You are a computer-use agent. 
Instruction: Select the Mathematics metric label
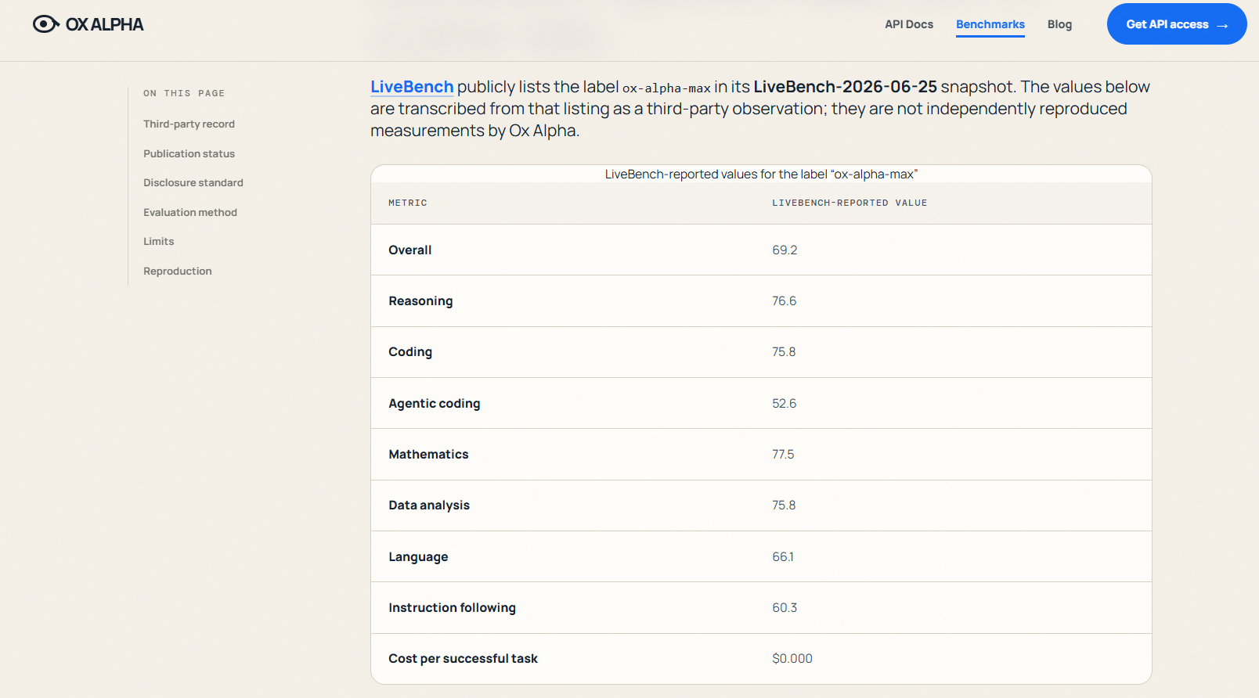[428, 454]
